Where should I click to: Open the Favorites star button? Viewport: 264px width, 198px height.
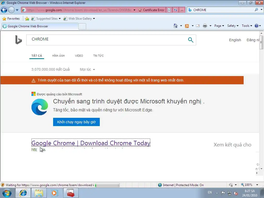coord(11,19)
